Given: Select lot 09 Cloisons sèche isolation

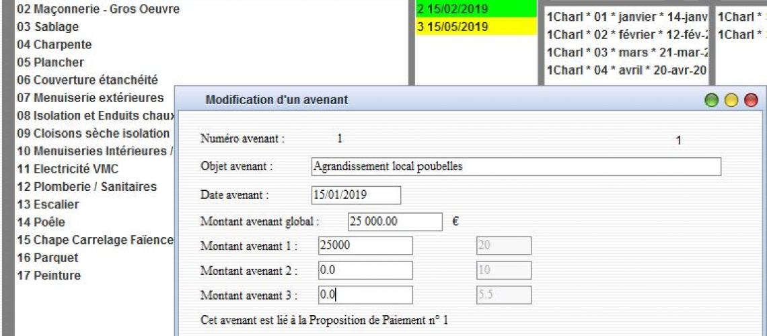Looking at the screenshot, I should tap(94, 133).
